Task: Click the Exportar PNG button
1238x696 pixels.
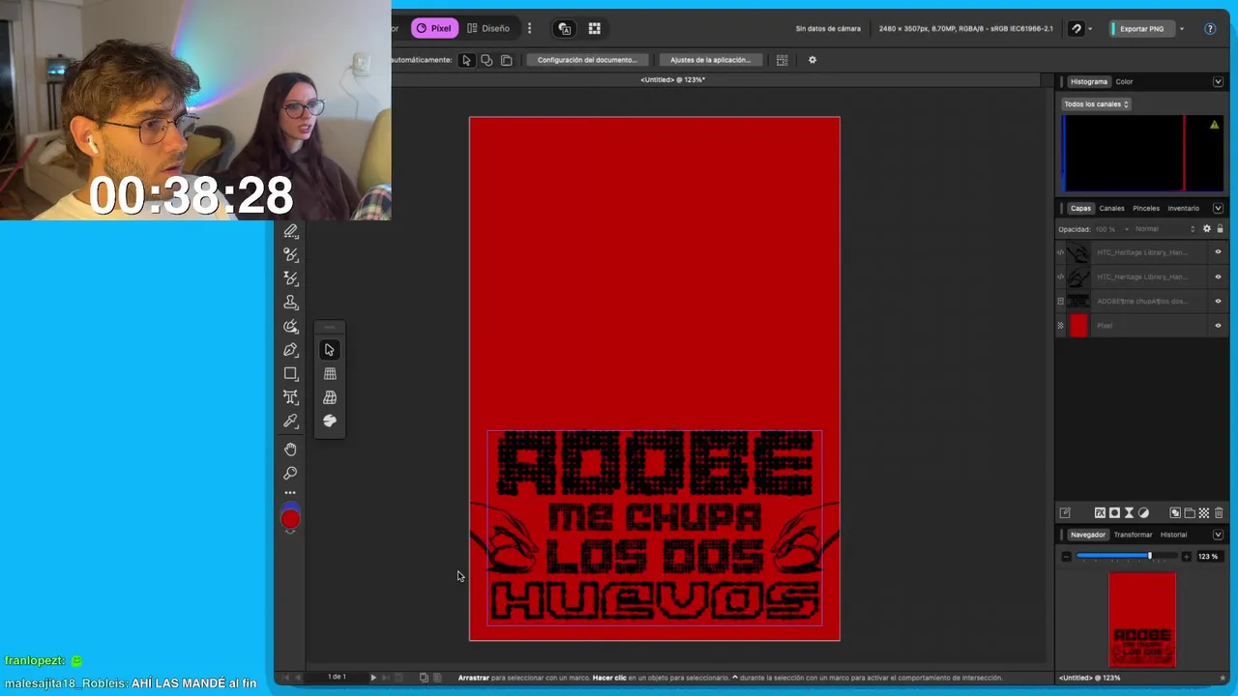Action: point(1141,29)
